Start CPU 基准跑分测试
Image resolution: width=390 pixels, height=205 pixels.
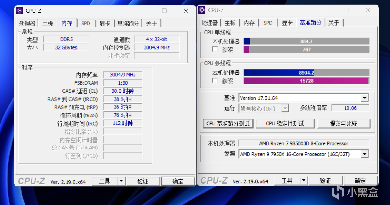(228, 123)
